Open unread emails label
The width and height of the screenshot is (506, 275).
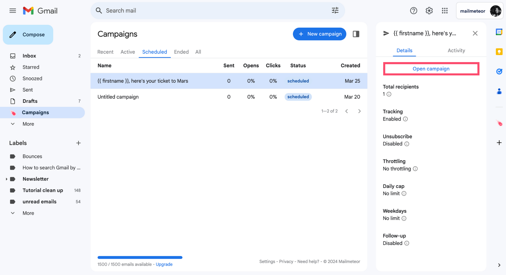[x=42, y=202]
